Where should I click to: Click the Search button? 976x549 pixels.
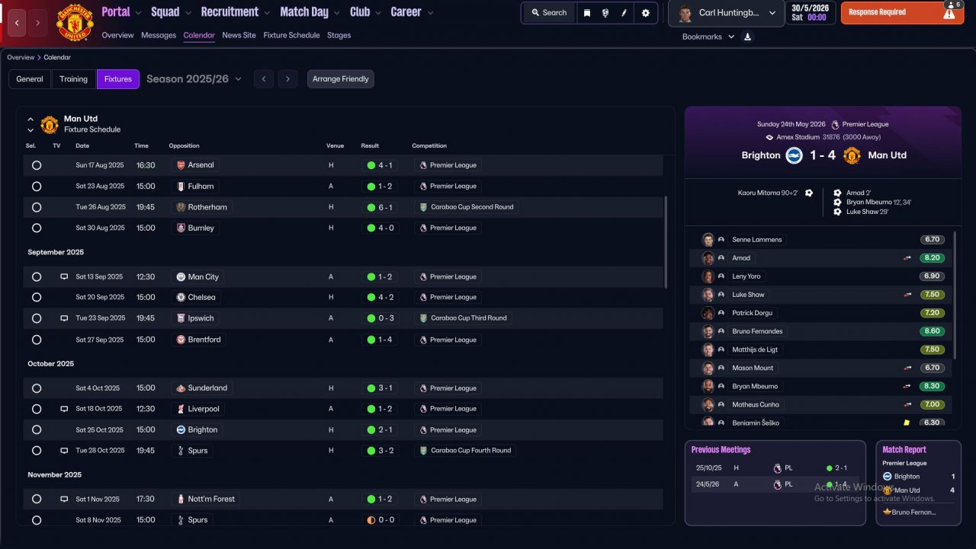pos(549,13)
